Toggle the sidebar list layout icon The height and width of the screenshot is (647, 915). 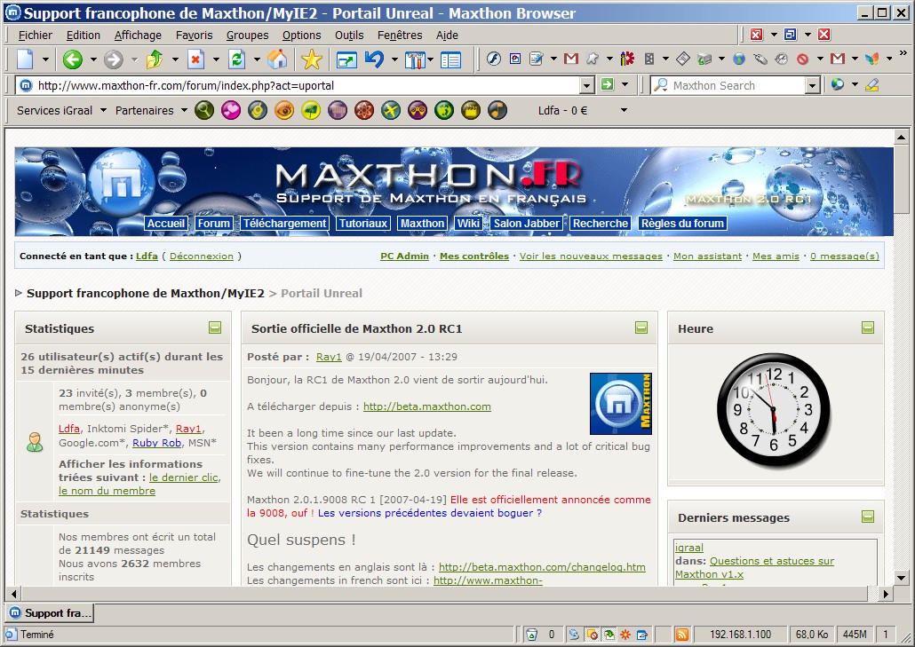pyautogui.click(x=450, y=59)
